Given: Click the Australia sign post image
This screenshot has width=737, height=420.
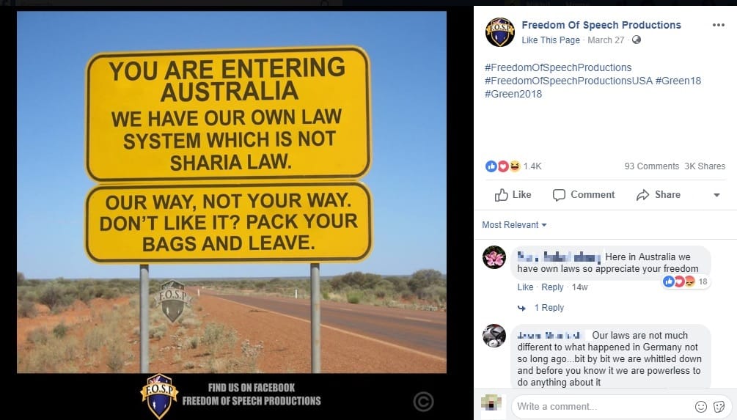Looking at the screenshot, I should click(232, 192).
